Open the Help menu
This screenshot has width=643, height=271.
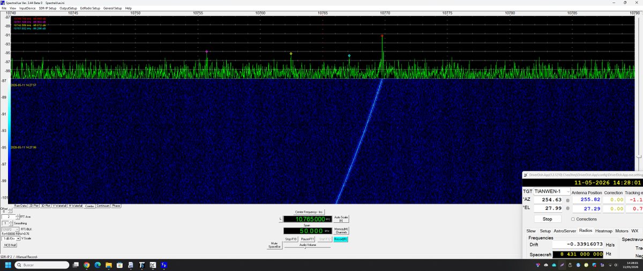(129, 9)
